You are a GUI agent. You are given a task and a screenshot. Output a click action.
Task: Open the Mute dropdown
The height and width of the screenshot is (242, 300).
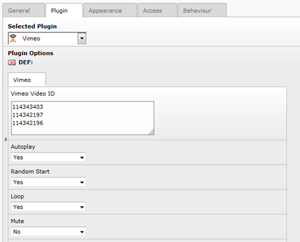(x=49, y=232)
